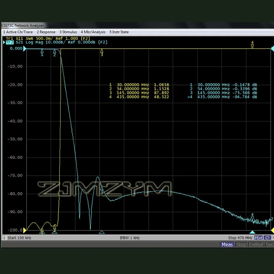Click the yellow readout value 48.522
The height and width of the screenshot is (274, 274).
[161, 97]
